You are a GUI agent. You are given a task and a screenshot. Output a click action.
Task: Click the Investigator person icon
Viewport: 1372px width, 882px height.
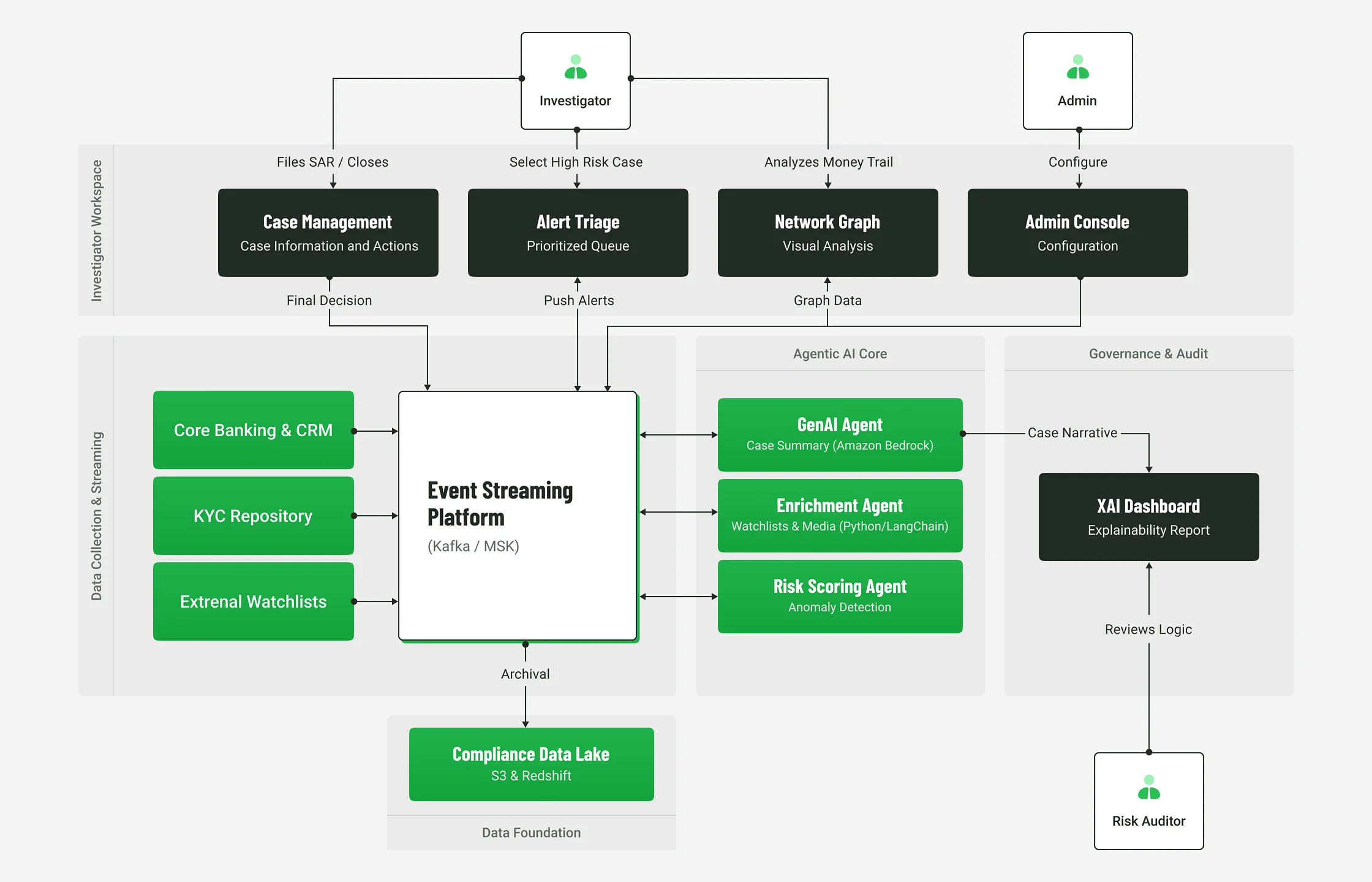click(x=575, y=67)
